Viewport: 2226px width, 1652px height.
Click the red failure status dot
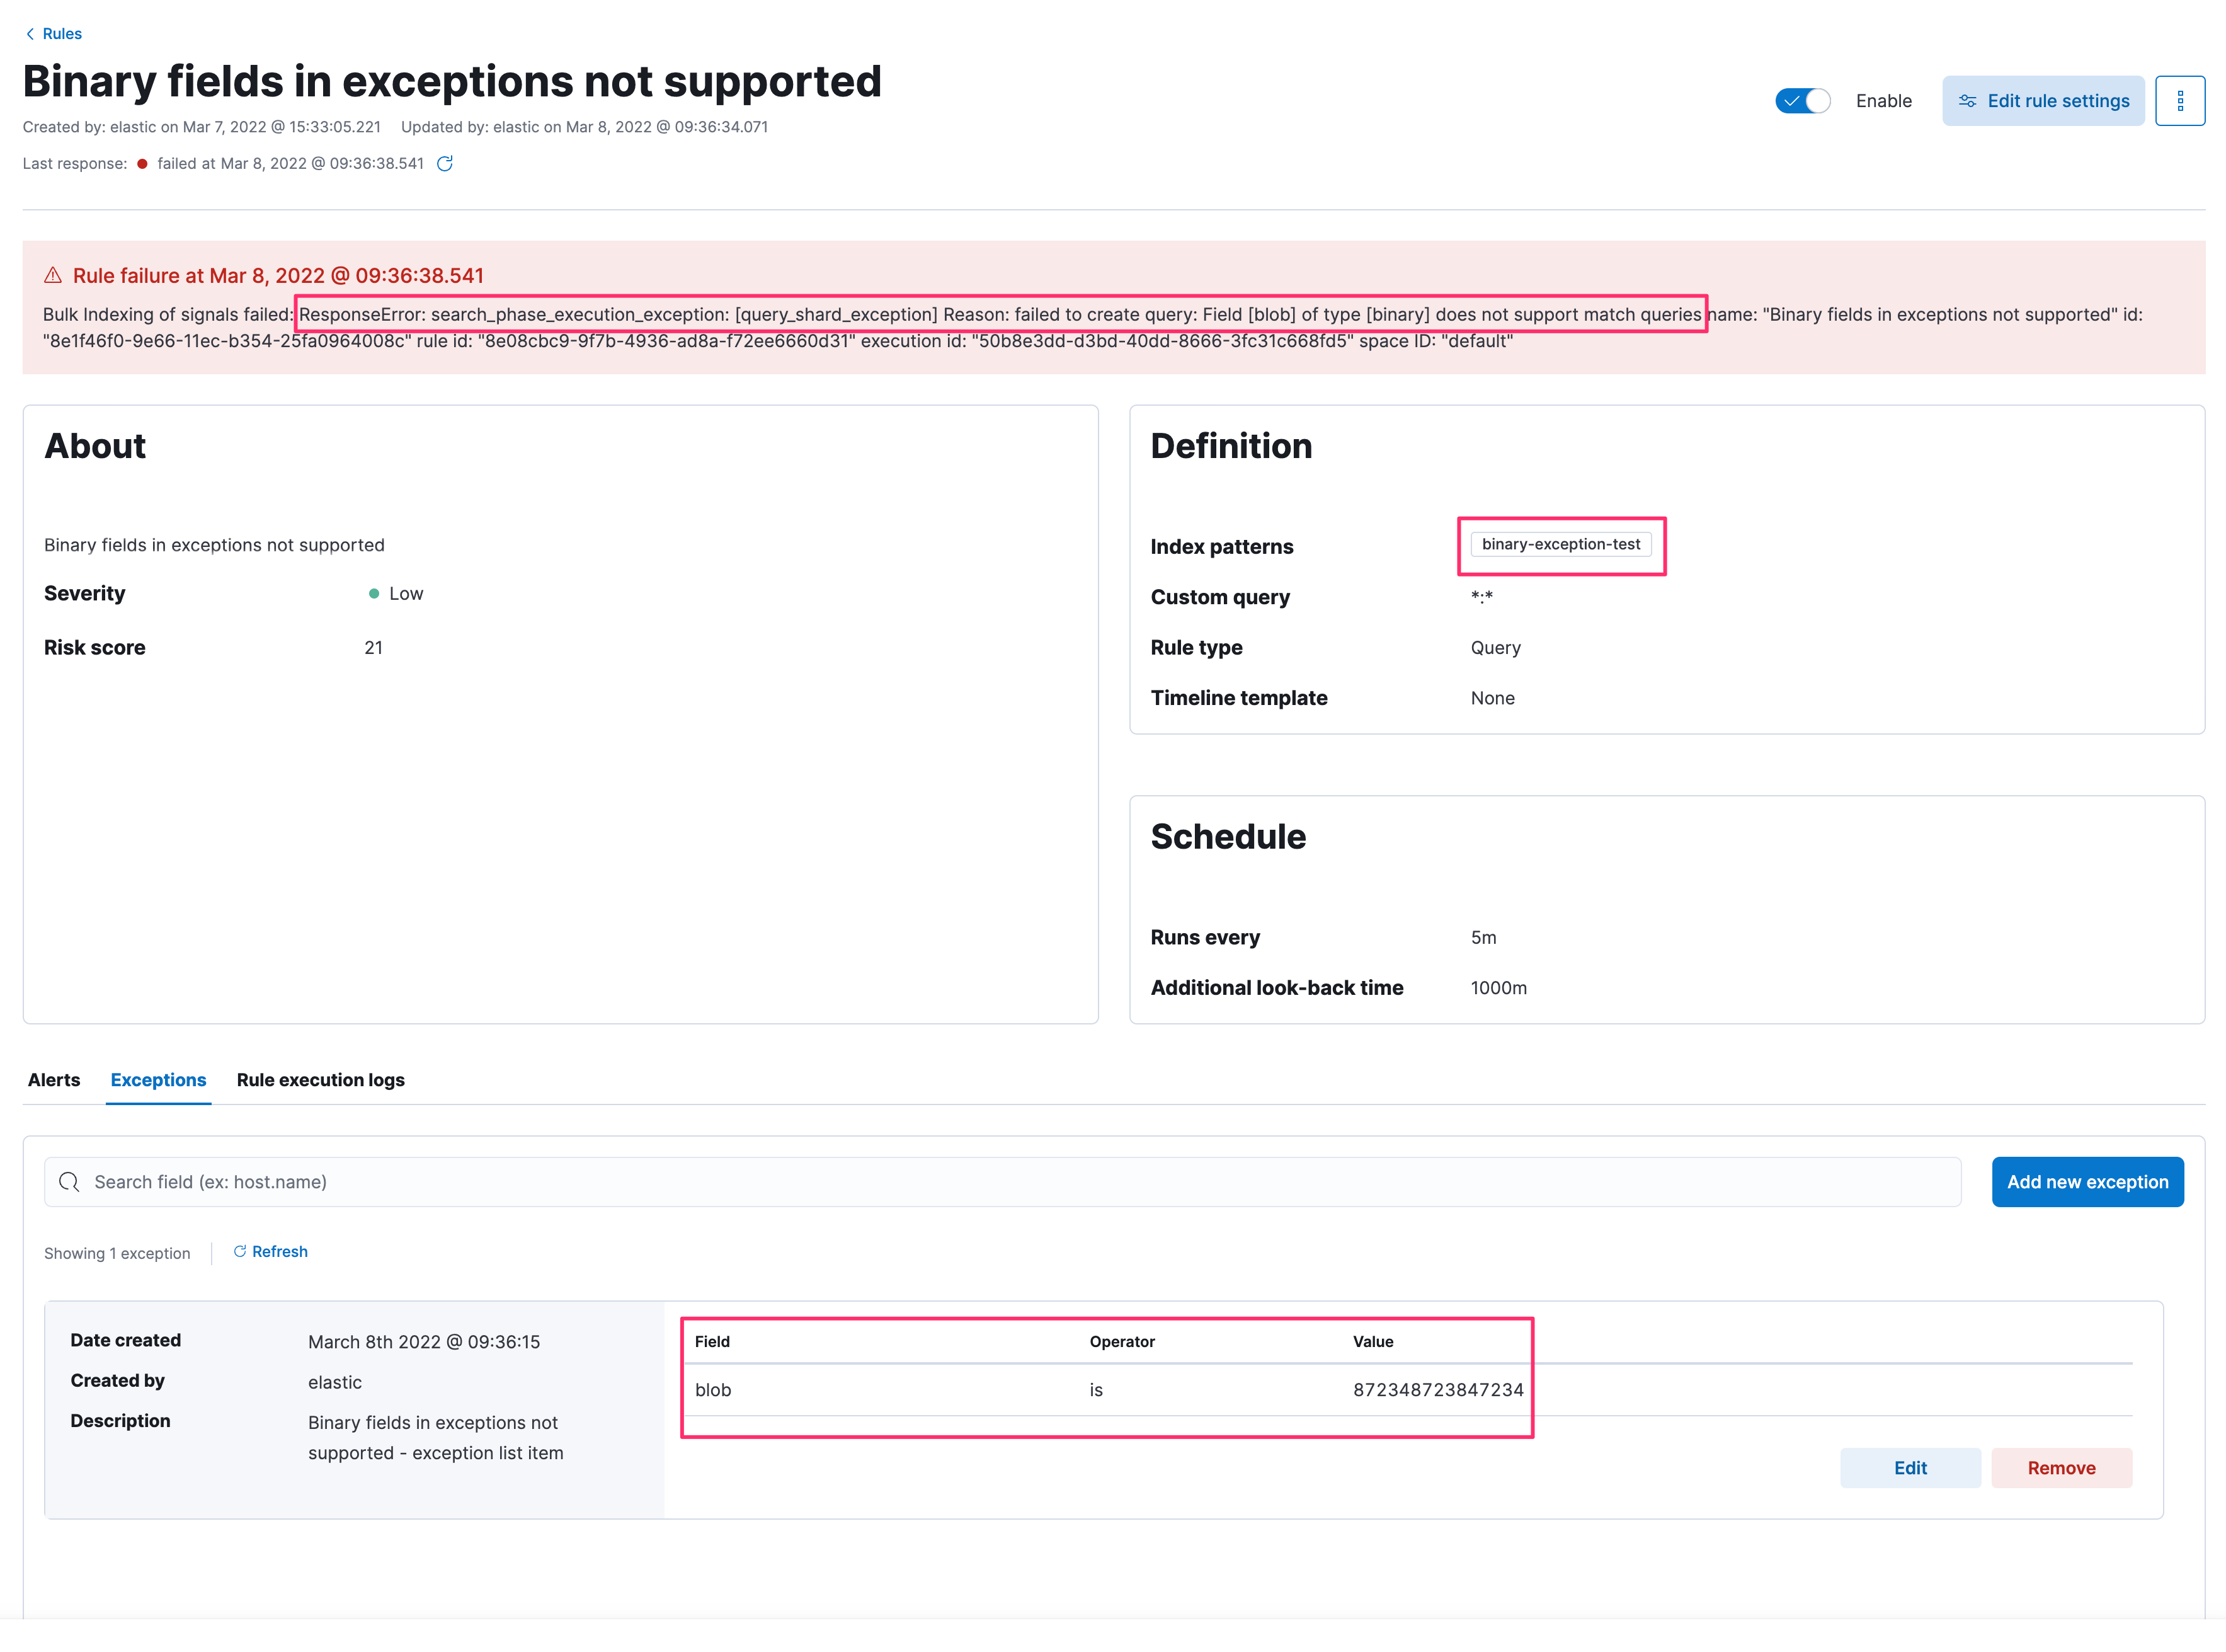point(142,163)
